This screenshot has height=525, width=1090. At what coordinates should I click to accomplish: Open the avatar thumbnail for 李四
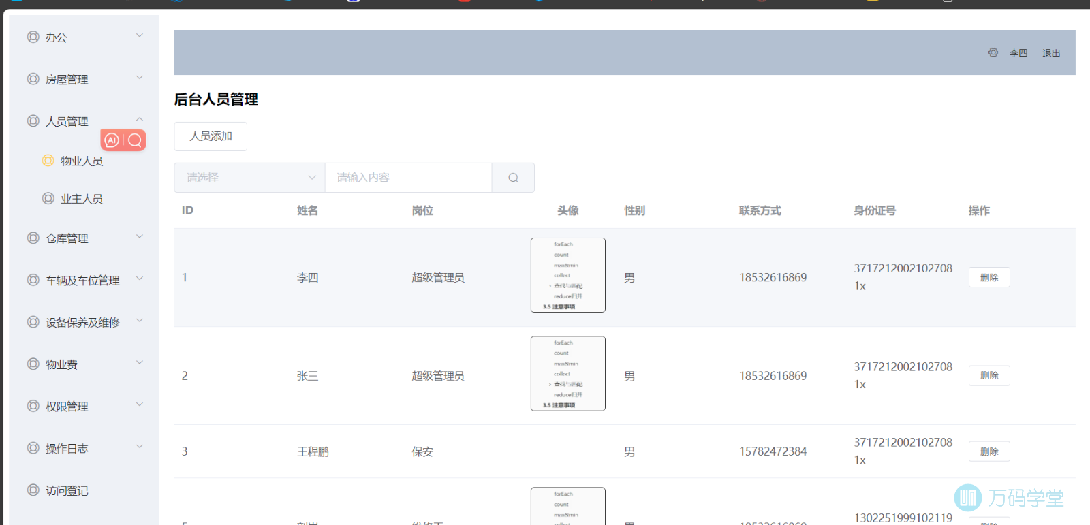click(x=568, y=275)
